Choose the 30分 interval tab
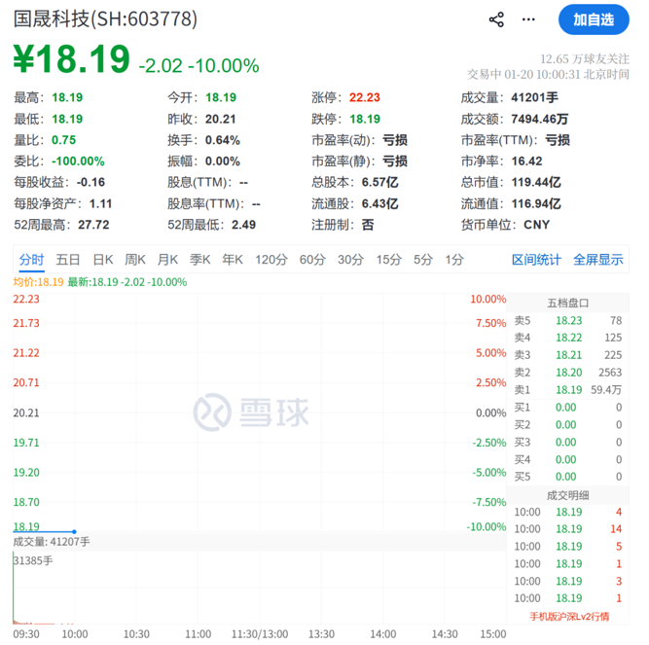The height and width of the screenshot is (645, 649). click(350, 260)
